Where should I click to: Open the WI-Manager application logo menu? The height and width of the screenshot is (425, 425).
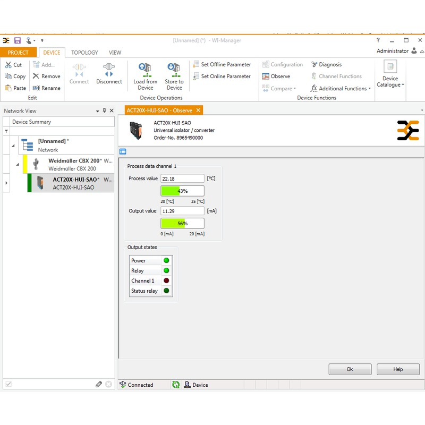[6, 41]
